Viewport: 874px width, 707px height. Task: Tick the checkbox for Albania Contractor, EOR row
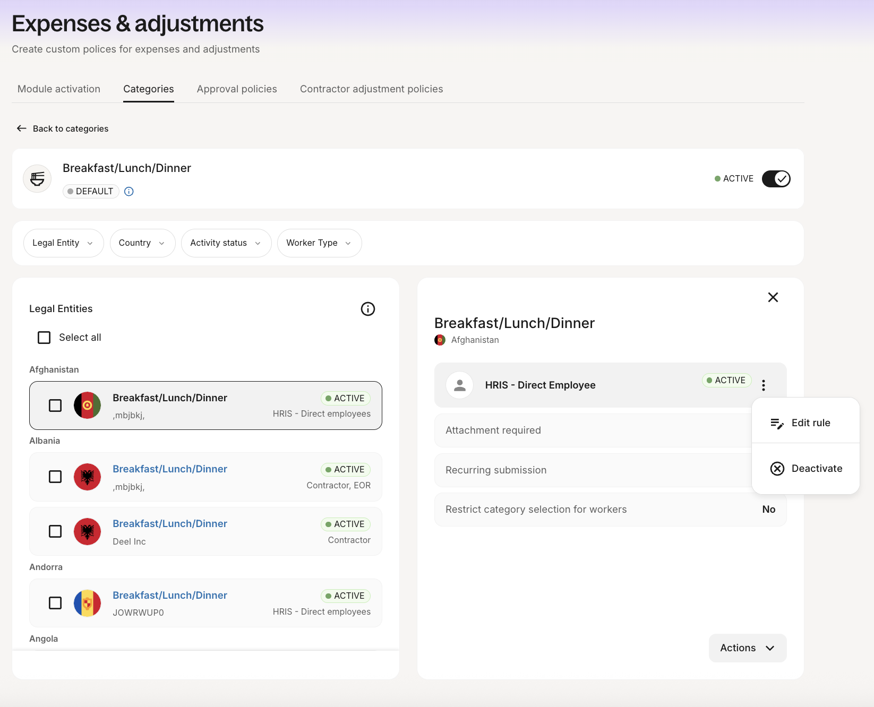[55, 477]
